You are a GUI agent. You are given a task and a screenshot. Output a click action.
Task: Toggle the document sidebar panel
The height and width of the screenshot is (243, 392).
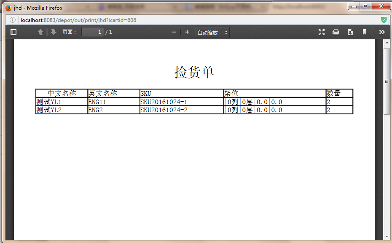(13, 32)
